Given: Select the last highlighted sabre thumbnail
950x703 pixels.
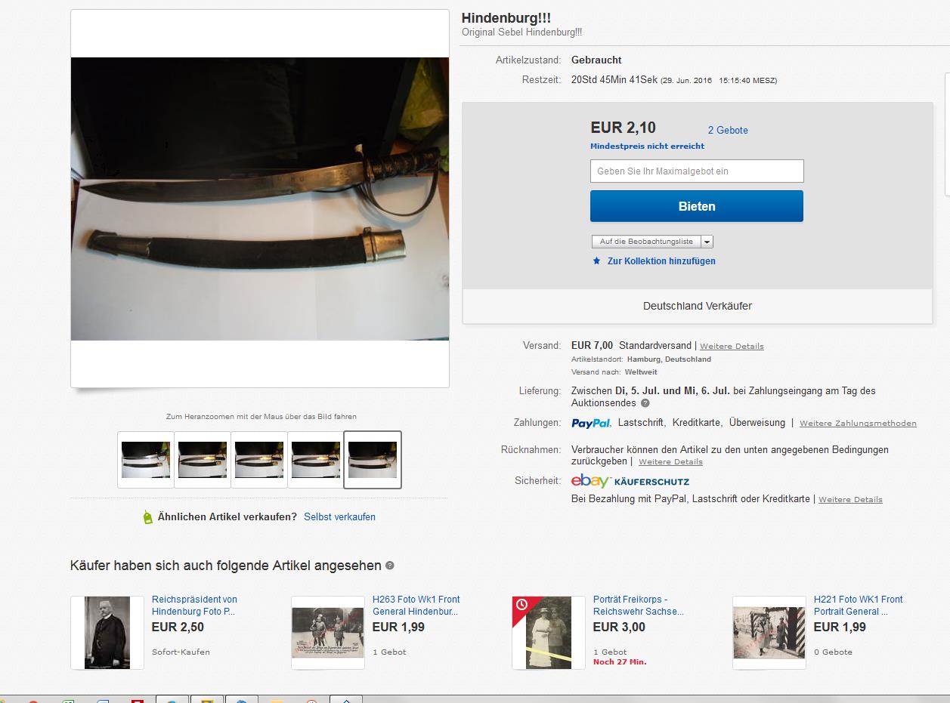Looking at the screenshot, I should click(373, 460).
